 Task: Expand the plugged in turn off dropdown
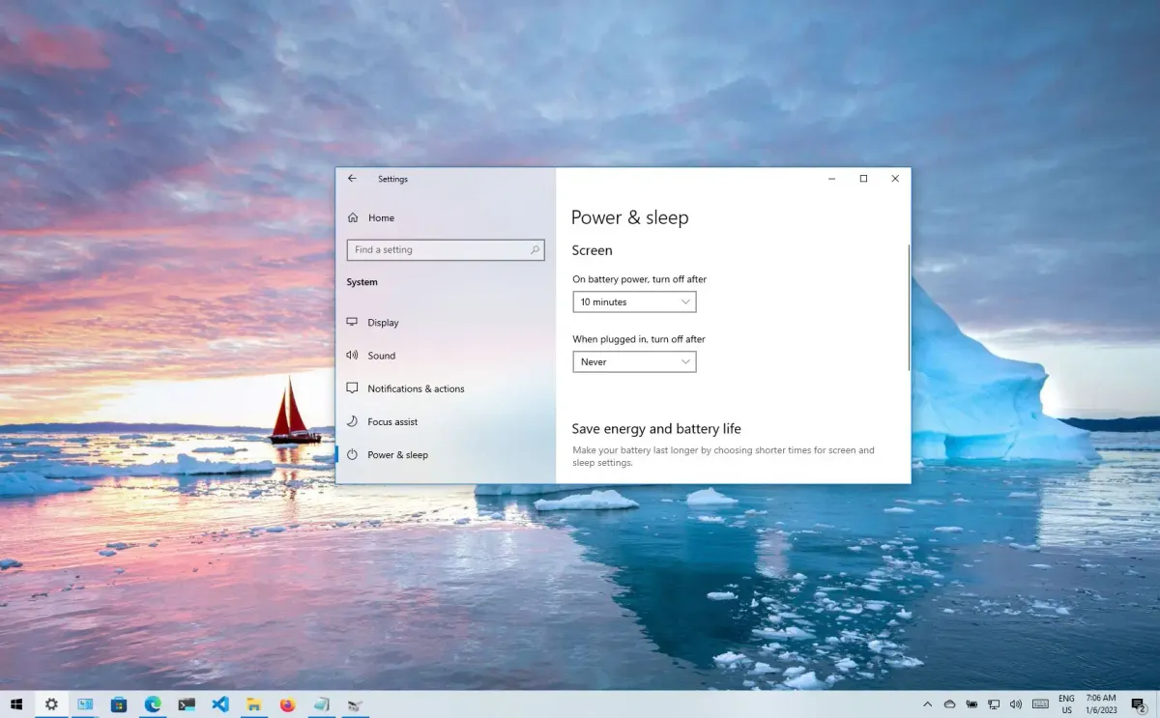coord(634,362)
